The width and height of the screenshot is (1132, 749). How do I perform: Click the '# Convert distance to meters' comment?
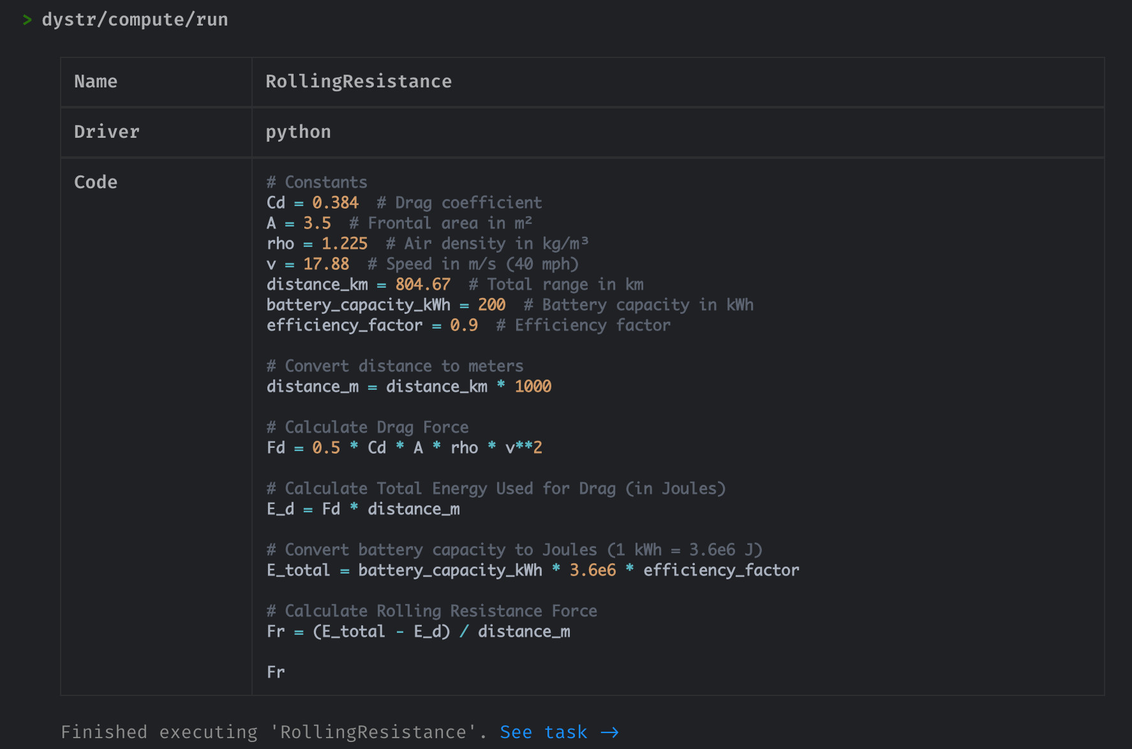point(395,366)
